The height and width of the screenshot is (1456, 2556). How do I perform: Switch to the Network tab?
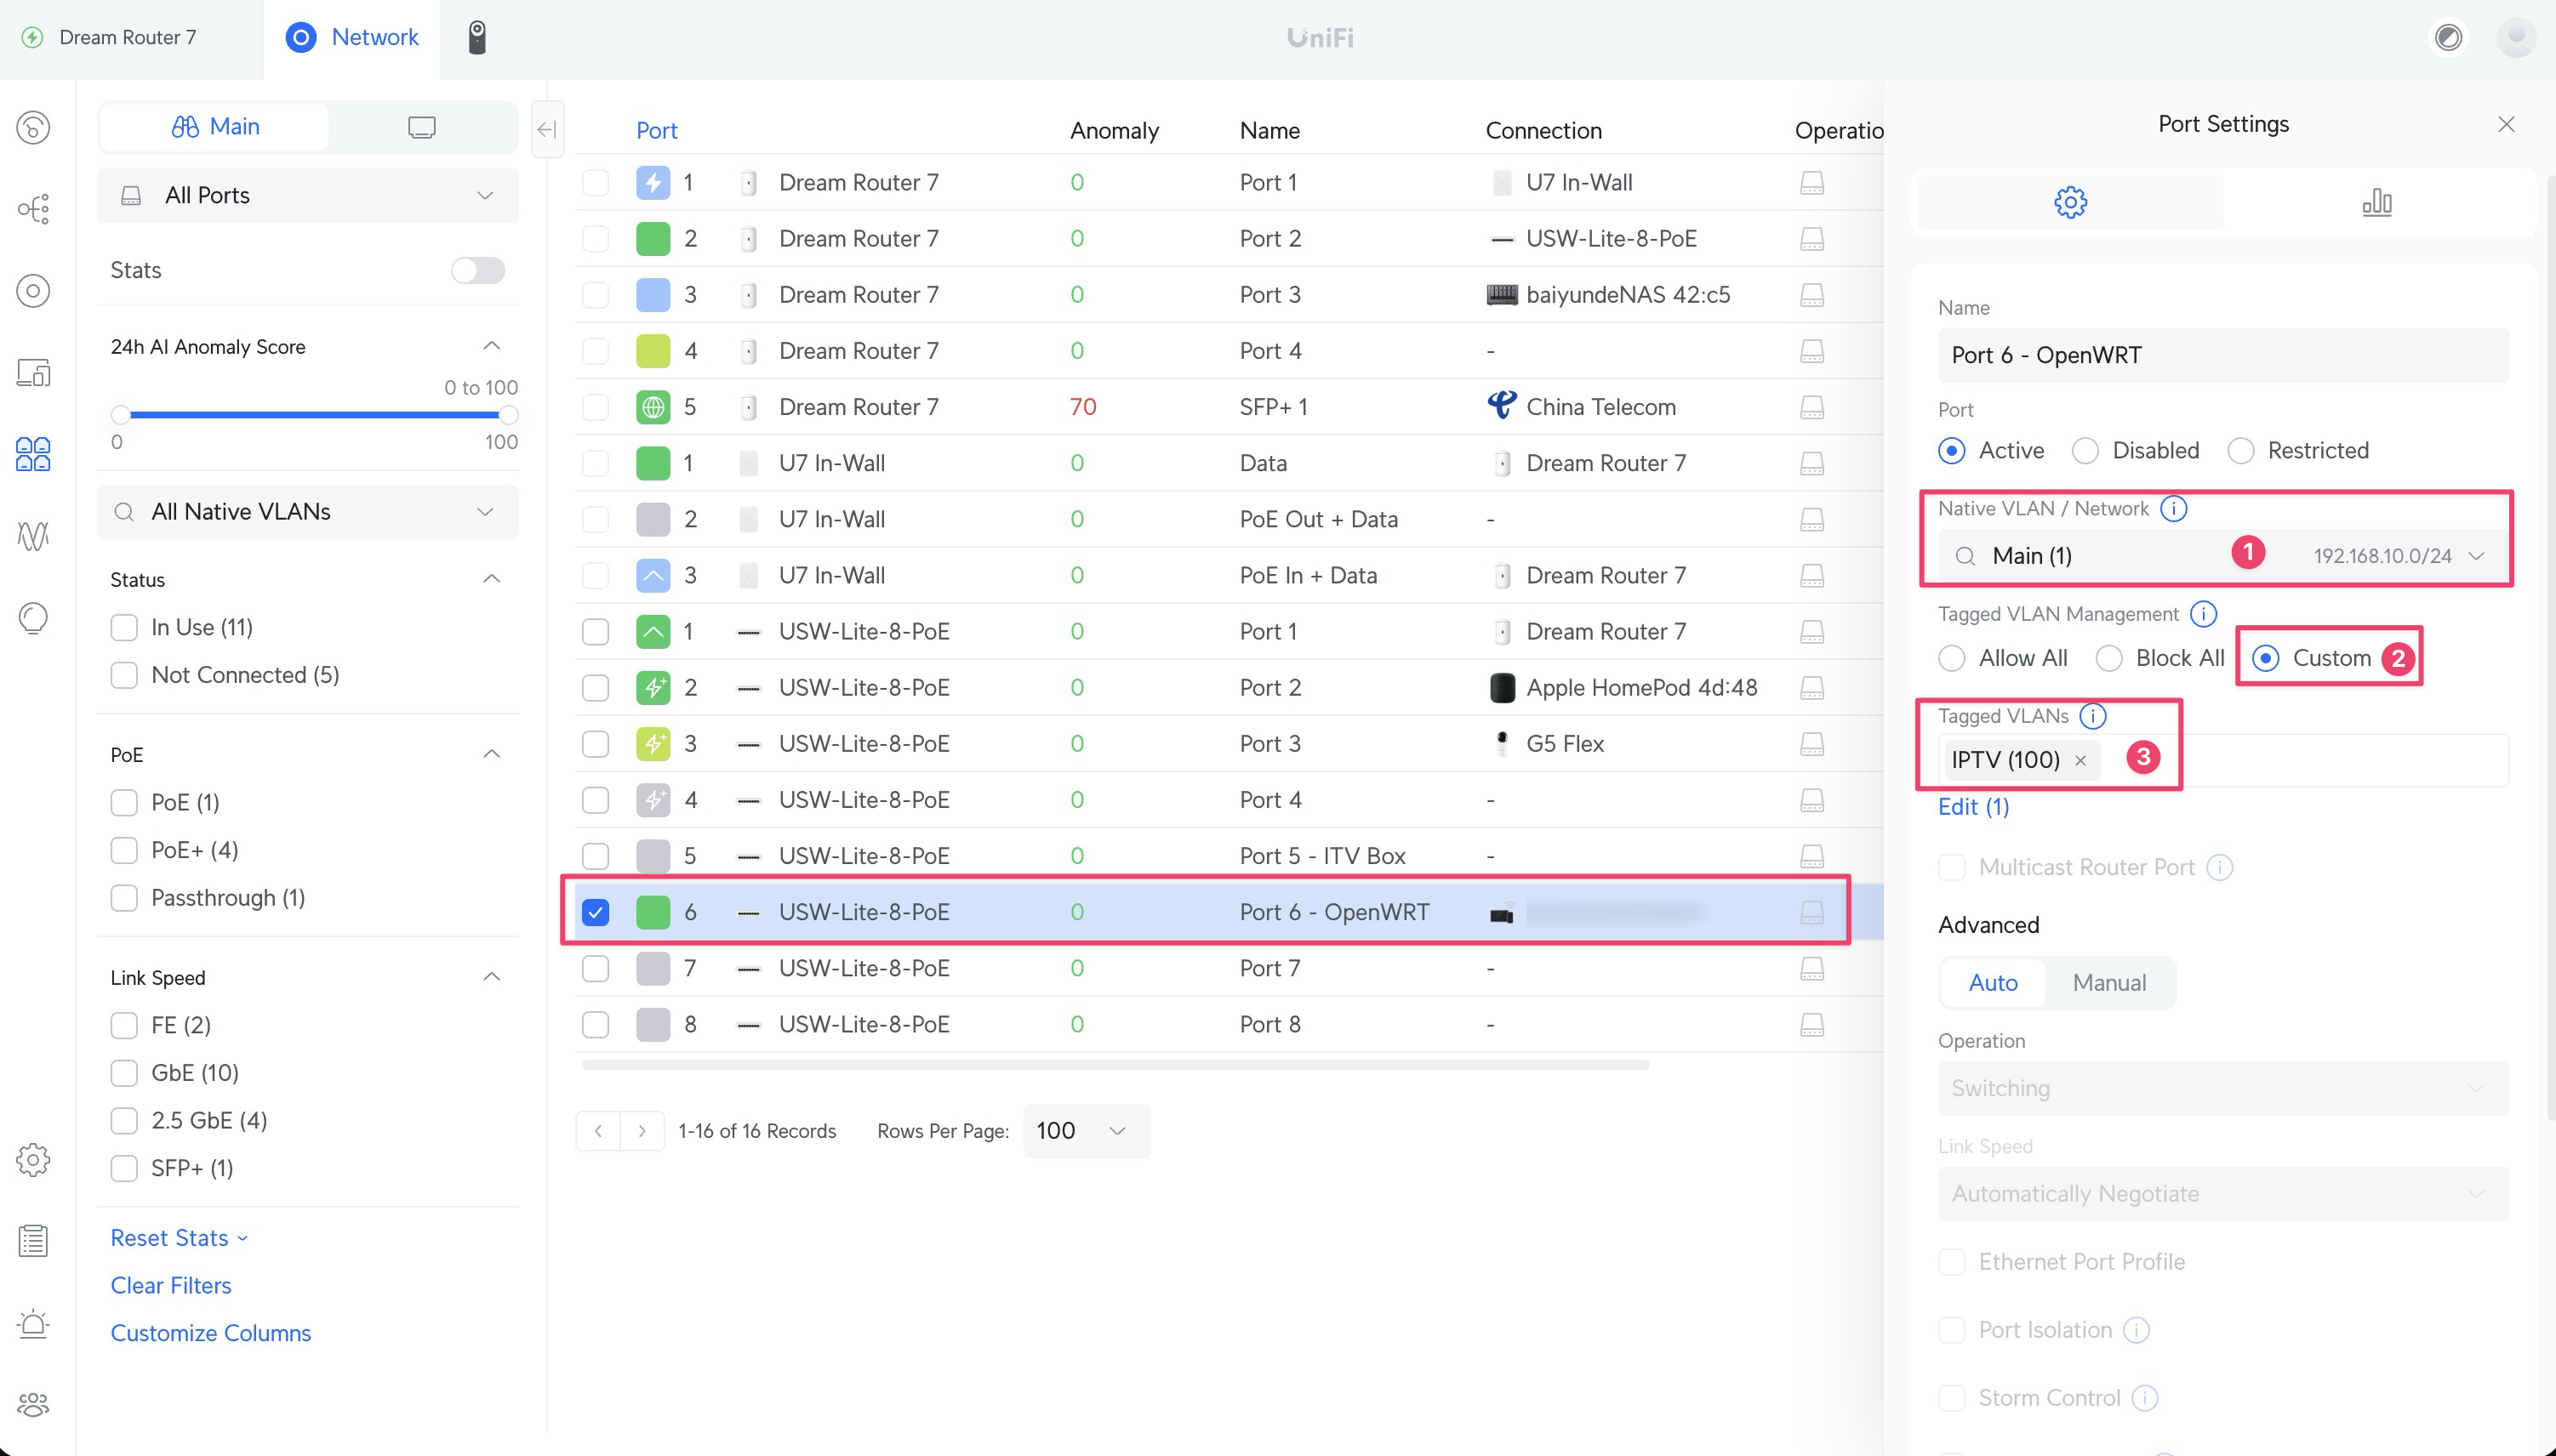[352, 38]
